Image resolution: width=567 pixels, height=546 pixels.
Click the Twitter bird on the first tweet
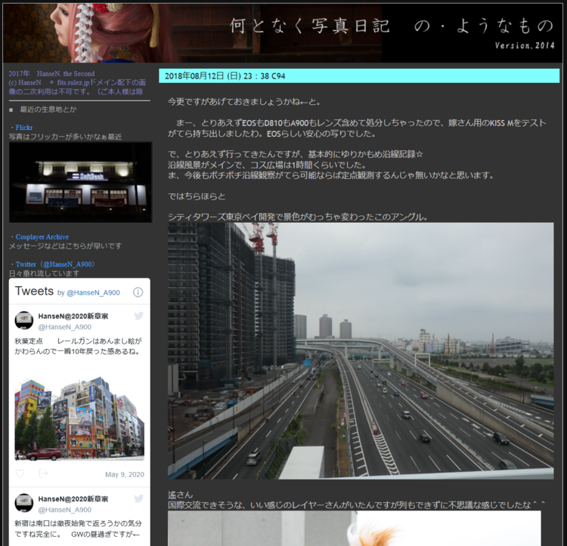coord(138,316)
